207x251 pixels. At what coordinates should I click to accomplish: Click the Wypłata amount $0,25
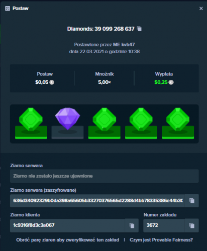coord(161,82)
